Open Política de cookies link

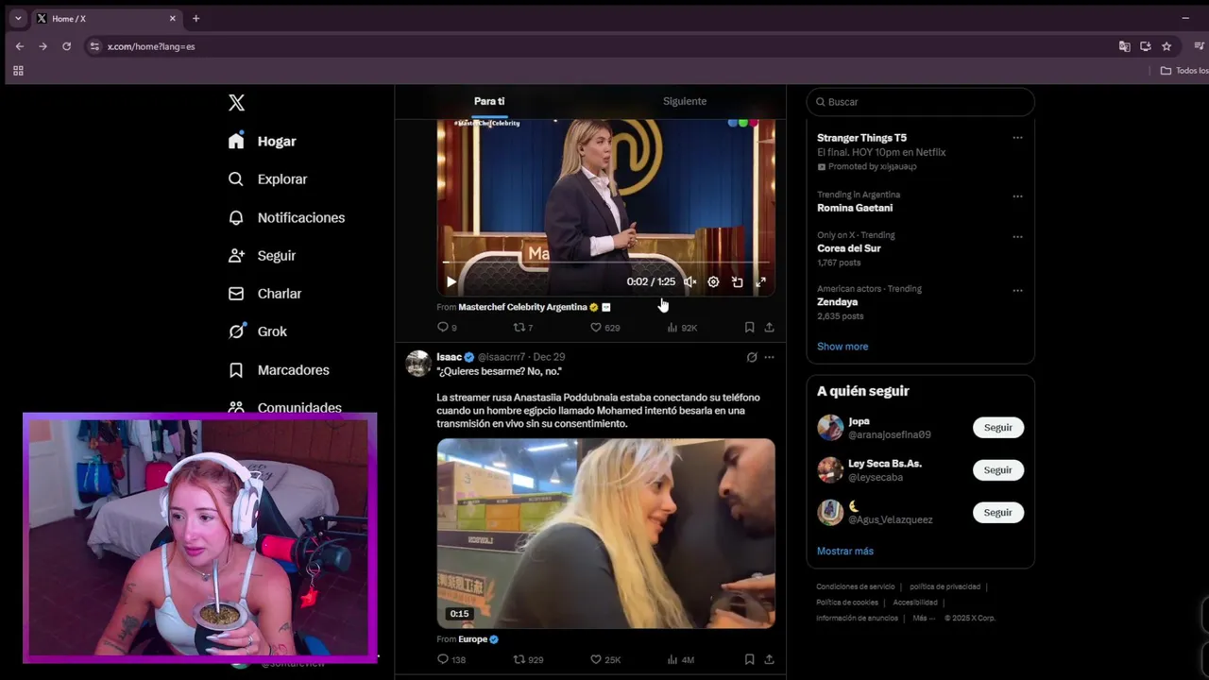click(x=847, y=603)
